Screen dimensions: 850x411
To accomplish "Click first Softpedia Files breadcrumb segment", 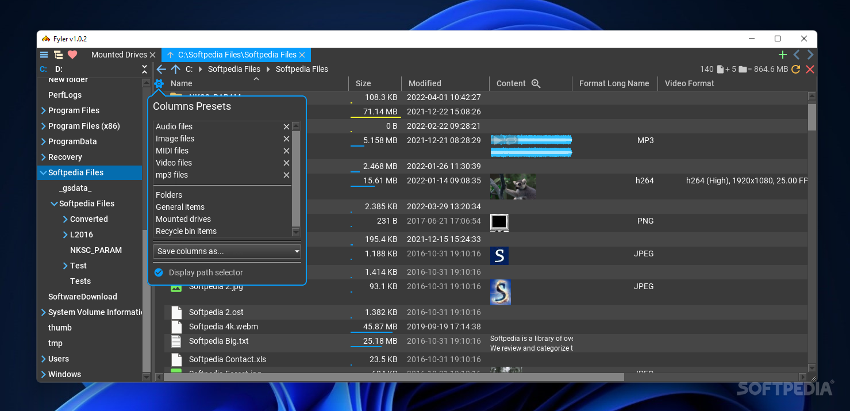I will pyautogui.click(x=234, y=69).
